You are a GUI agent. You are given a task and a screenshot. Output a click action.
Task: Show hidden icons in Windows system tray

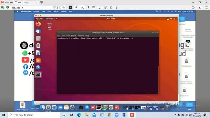(x=175, y=115)
